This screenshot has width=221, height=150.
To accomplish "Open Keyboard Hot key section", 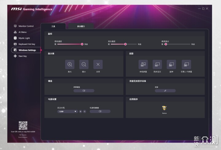I will coord(24,44).
